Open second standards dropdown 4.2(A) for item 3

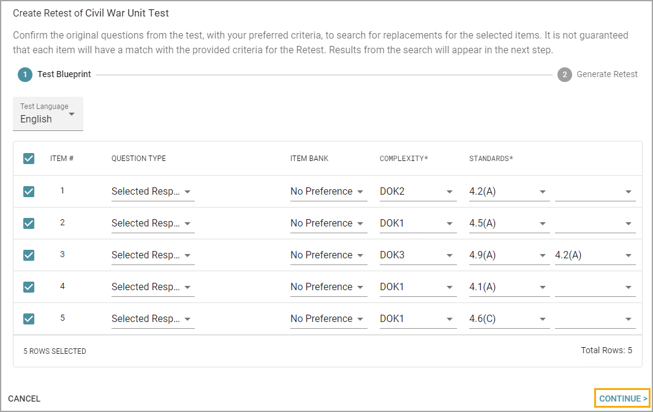click(x=595, y=255)
